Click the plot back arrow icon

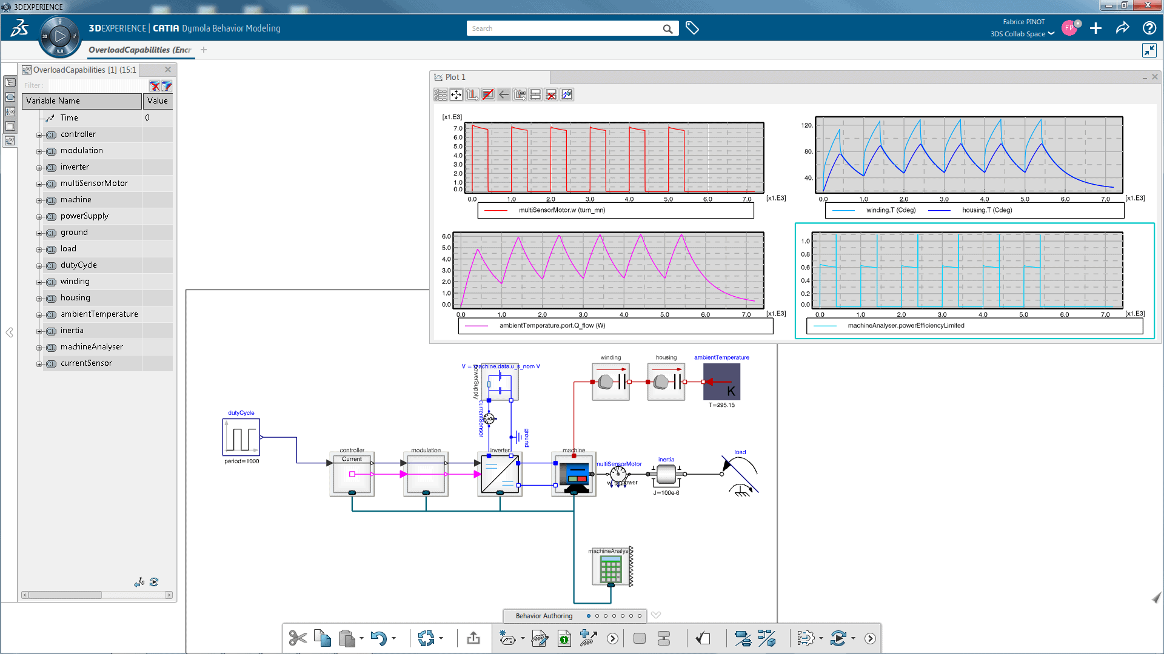tap(504, 94)
